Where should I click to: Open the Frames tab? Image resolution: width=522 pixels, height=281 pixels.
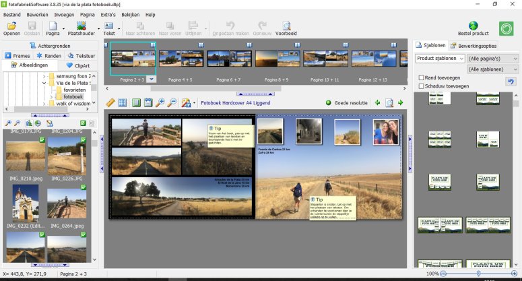coord(18,56)
